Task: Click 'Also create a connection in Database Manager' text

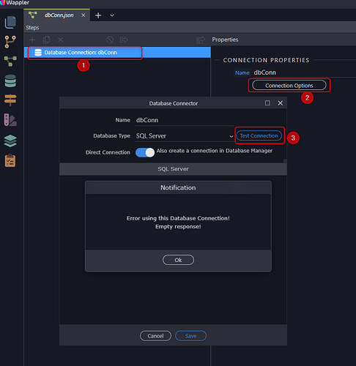Action: [x=215, y=151]
